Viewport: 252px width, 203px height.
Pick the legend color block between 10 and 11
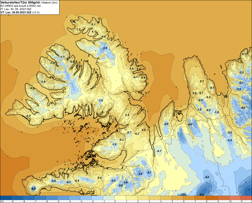(235, 197)
